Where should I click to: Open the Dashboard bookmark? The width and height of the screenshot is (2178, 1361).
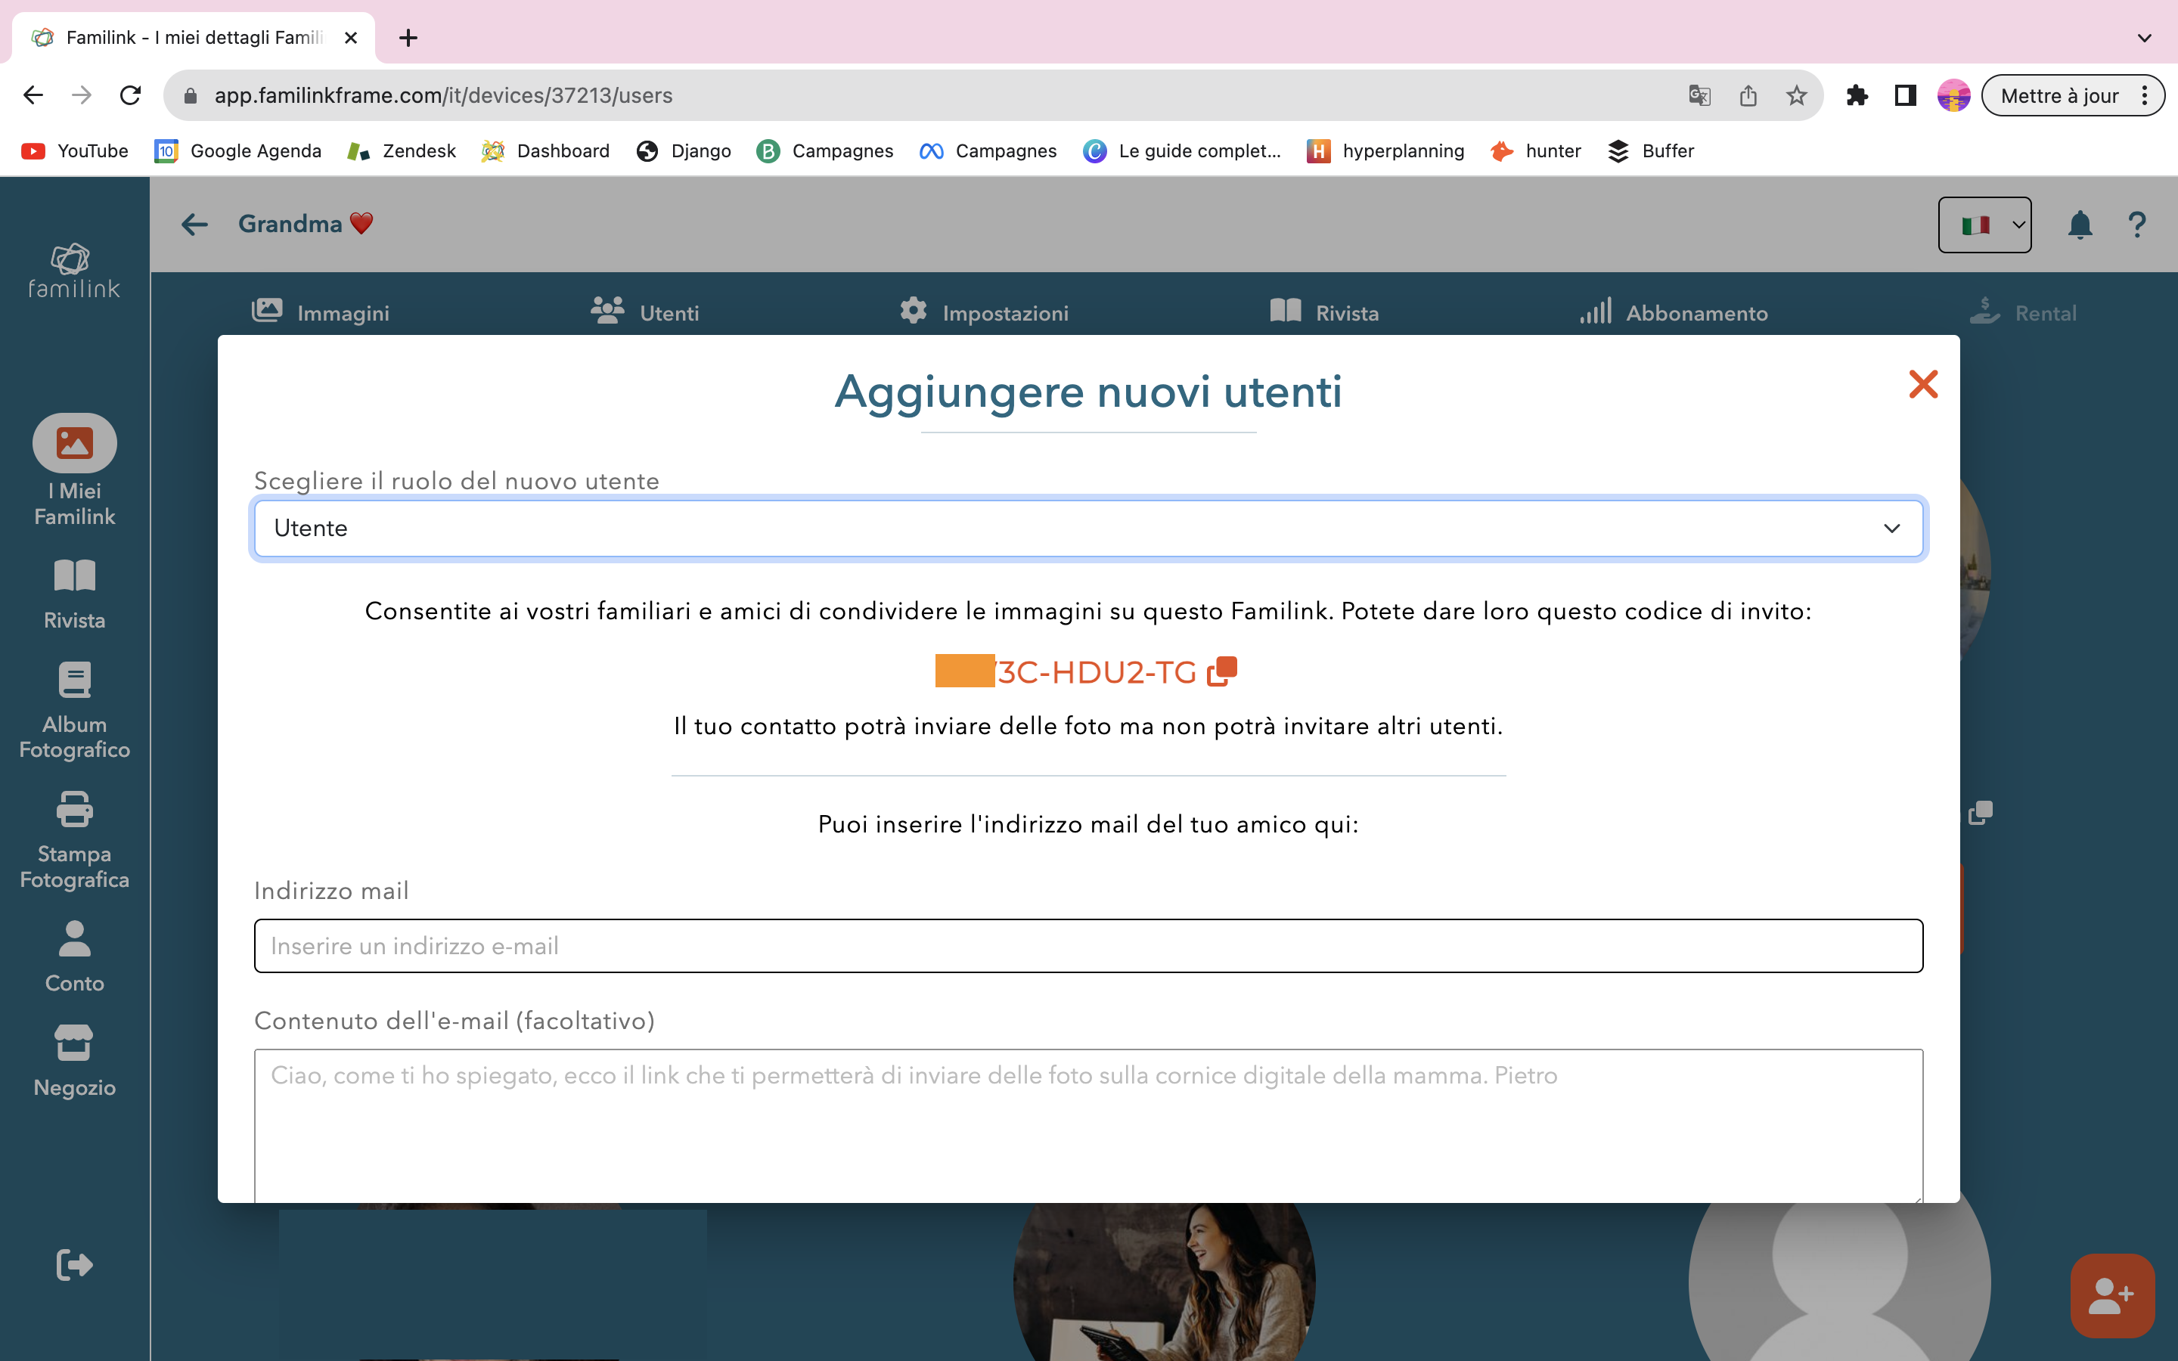tap(545, 151)
